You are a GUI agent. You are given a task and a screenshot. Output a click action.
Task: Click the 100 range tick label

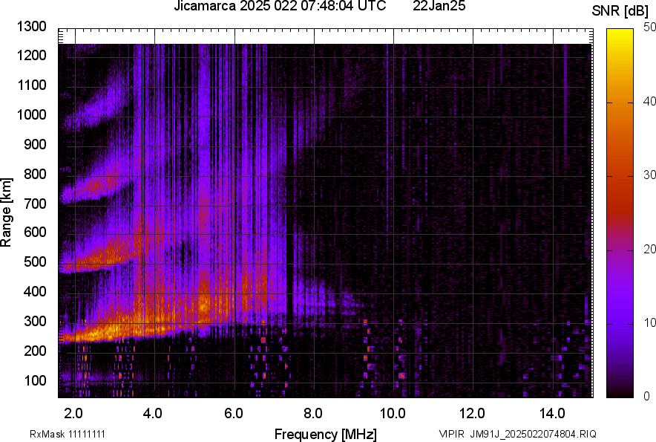click(x=36, y=380)
